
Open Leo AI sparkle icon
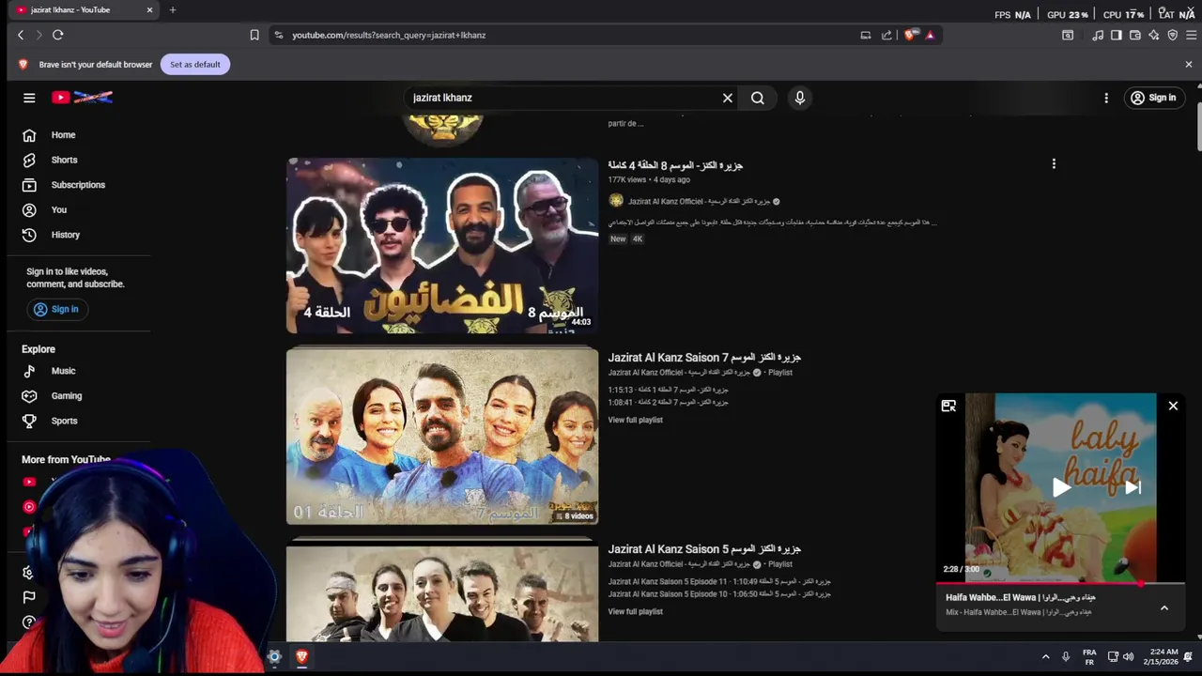click(x=1154, y=35)
